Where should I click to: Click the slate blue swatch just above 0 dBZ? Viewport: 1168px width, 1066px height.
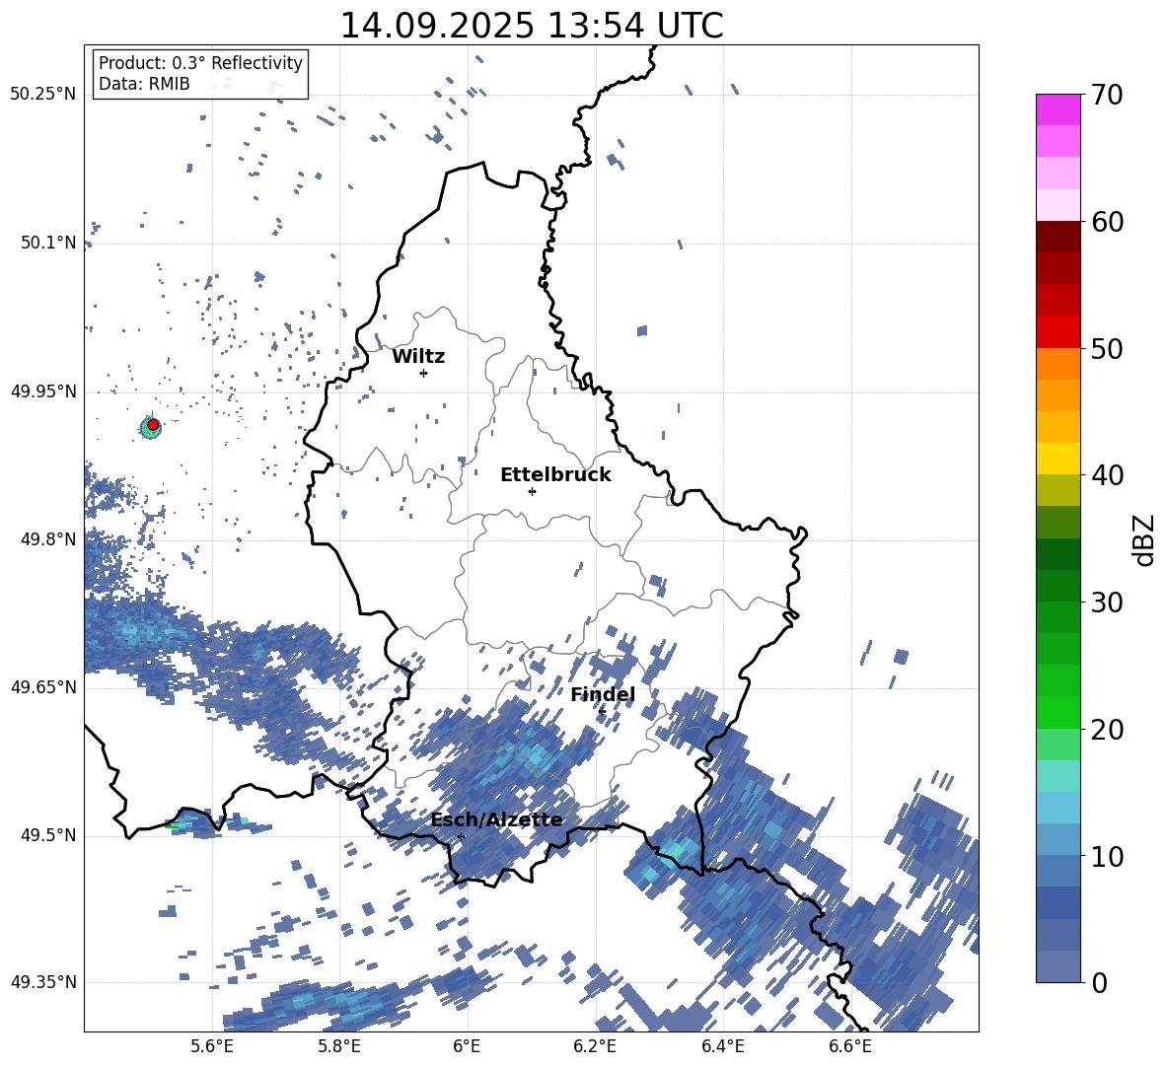click(1058, 966)
